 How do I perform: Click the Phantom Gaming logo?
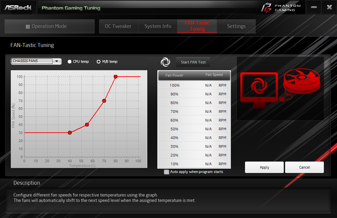point(281,7)
